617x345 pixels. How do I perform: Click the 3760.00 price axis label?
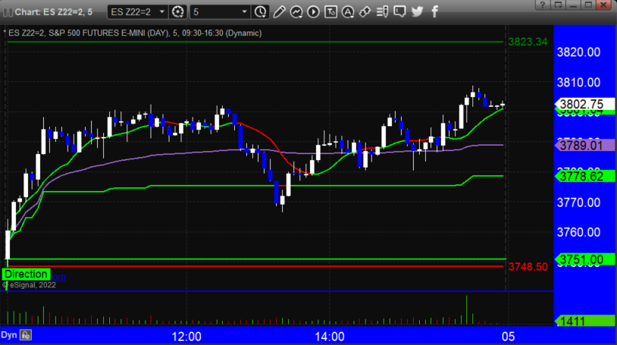coord(578,232)
